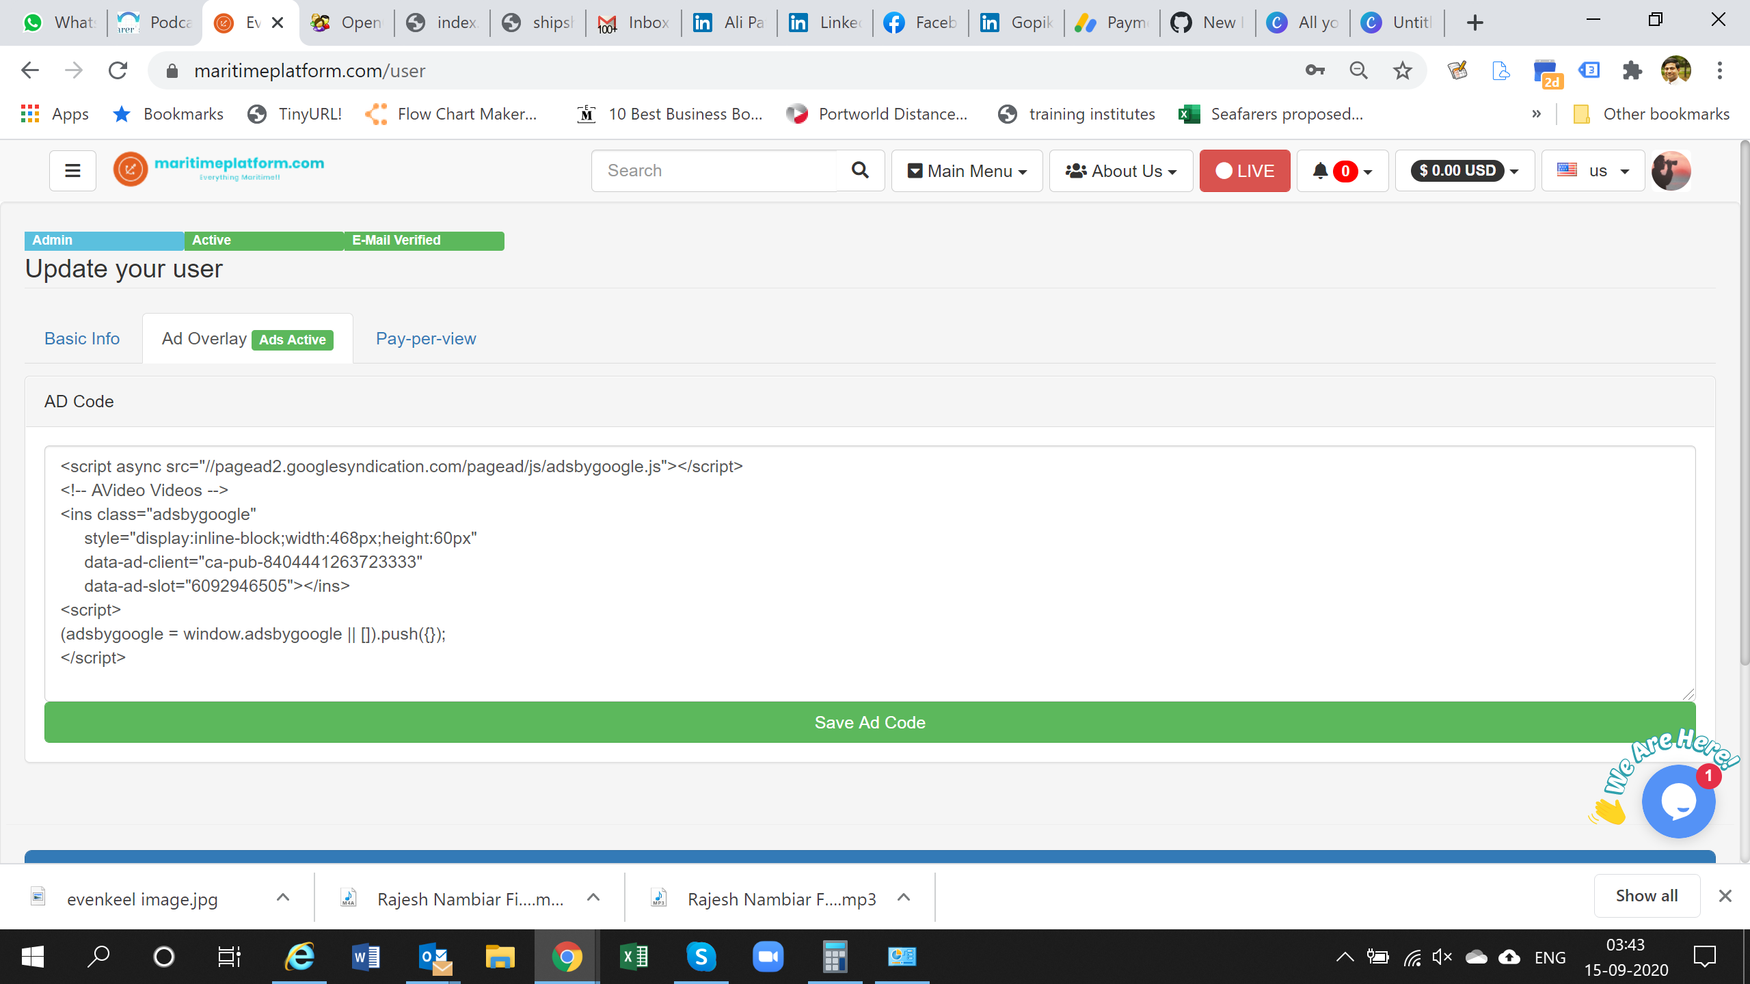Click the Save Ad Code button
The height and width of the screenshot is (984, 1750).
(869, 722)
